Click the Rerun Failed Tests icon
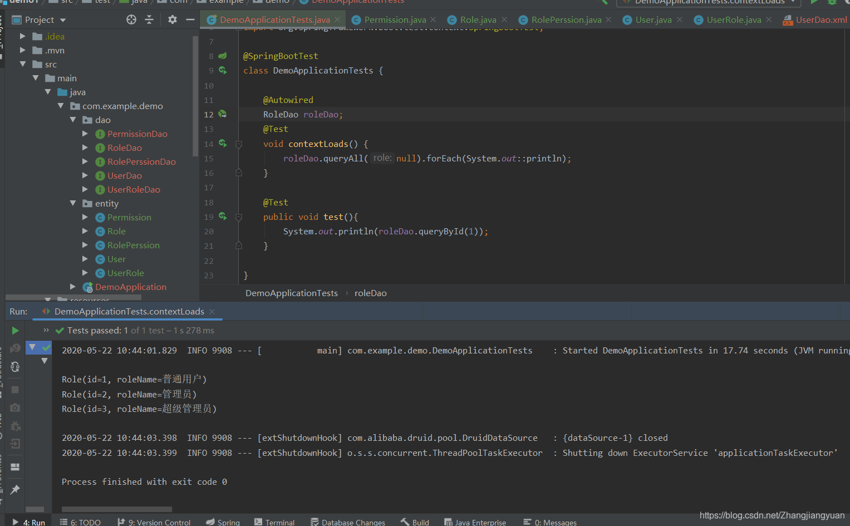Screen dimensions: 850x526 15,348
